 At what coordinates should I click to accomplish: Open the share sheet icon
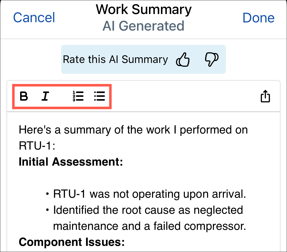[x=265, y=96]
